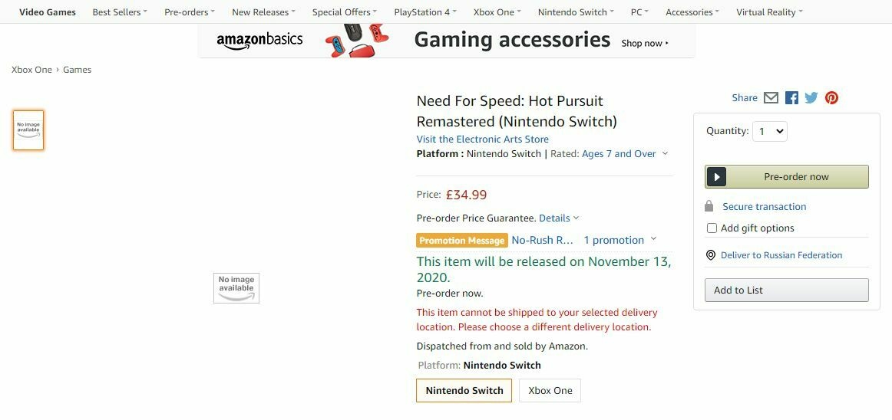
Task: Open the AmazonBasics gaming accessories banner
Action: point(446,41)
